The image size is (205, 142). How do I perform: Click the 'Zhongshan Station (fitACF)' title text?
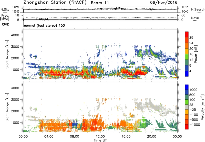coord(55,3)
